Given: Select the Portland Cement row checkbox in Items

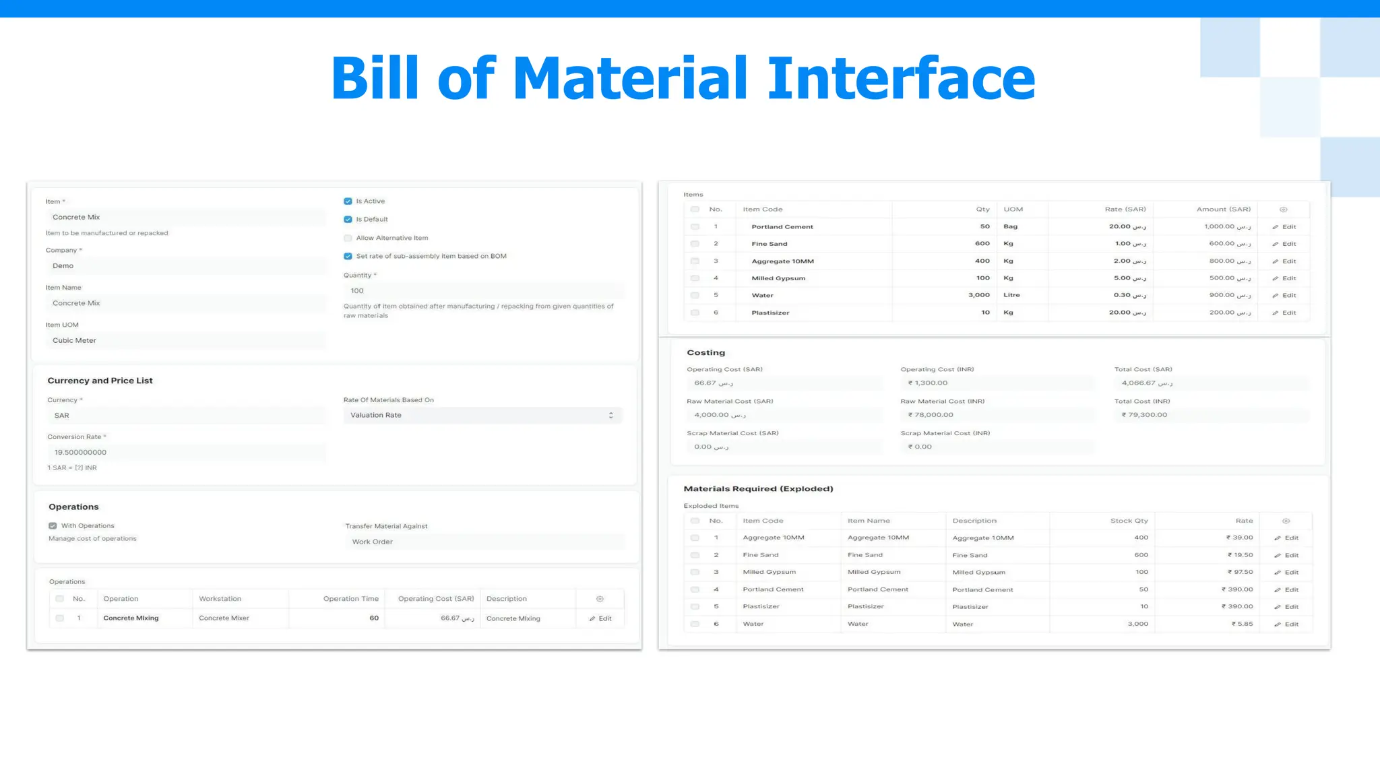Looking at the screenshot, I should tap(695, 227).
